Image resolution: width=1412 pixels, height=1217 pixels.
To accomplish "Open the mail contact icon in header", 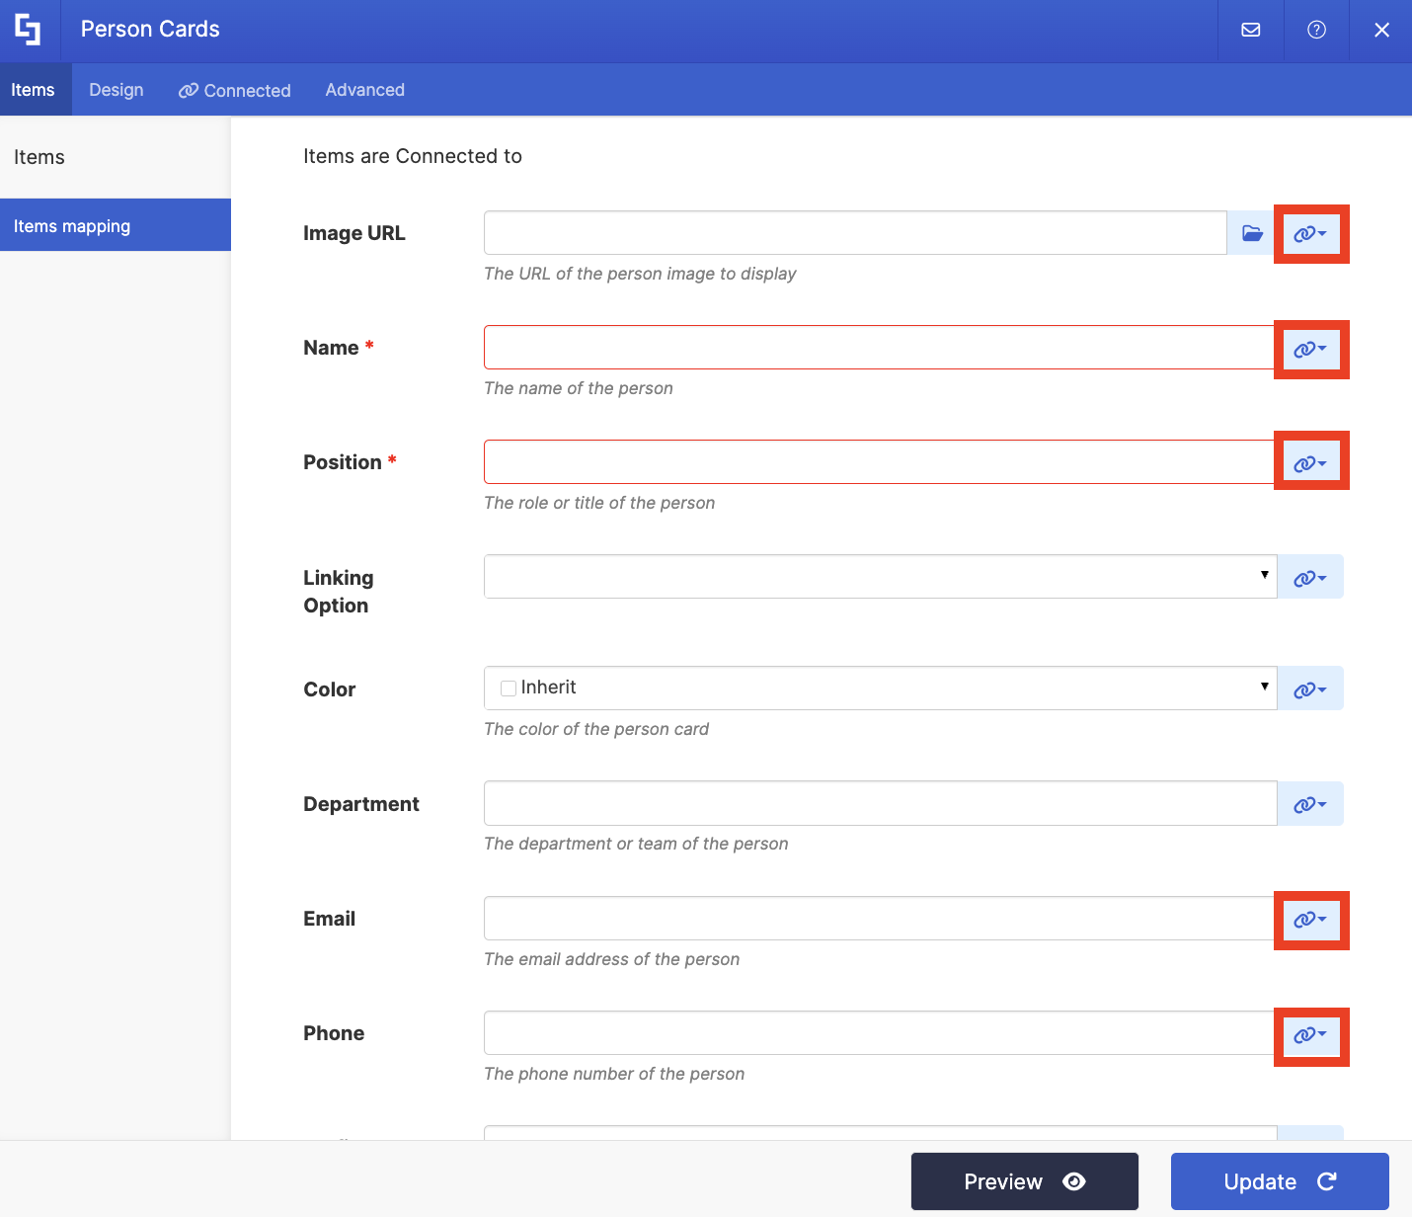I will tap(1251, 30).
